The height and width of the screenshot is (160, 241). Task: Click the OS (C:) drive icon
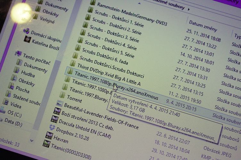3,110
